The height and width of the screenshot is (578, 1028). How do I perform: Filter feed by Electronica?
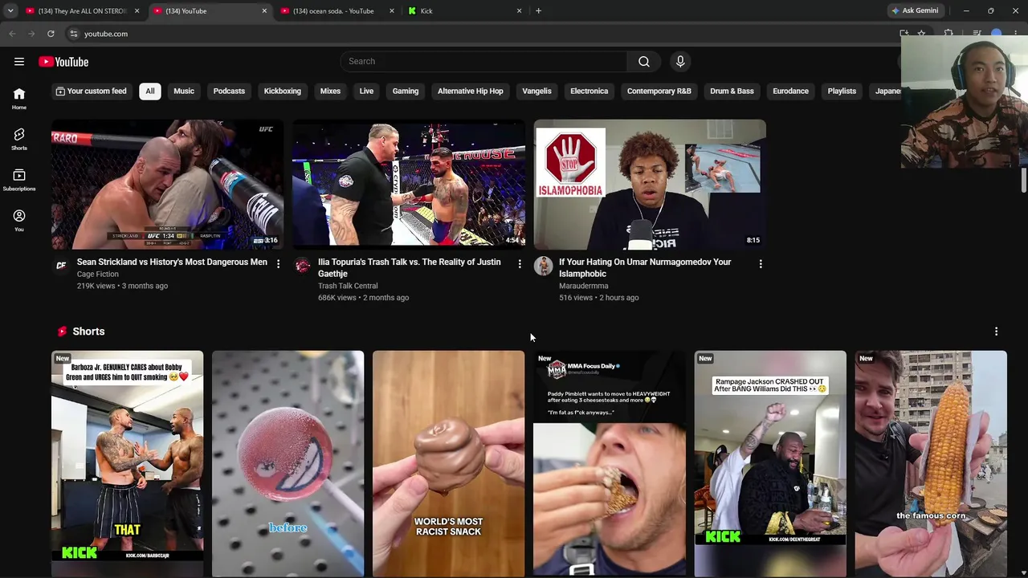pyautogui.click(x=589, y=92)
